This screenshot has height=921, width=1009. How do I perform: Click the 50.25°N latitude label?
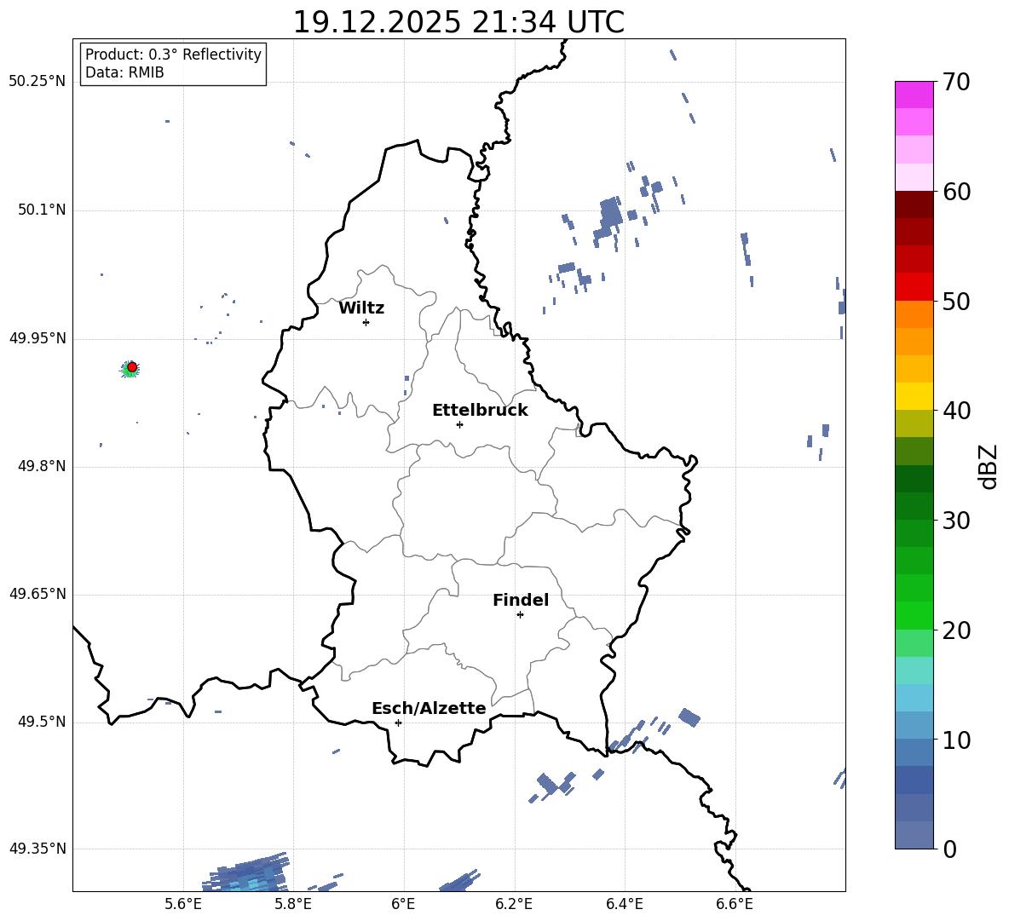(37, 82)
